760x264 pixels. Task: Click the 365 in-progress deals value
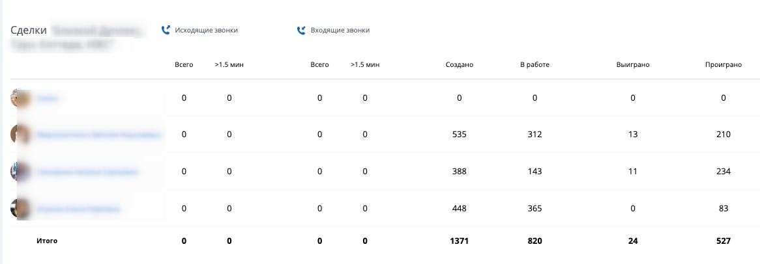click(x=534, y=209)
